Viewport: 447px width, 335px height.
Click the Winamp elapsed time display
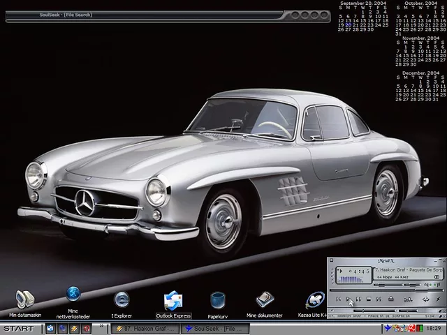(360, 271)
